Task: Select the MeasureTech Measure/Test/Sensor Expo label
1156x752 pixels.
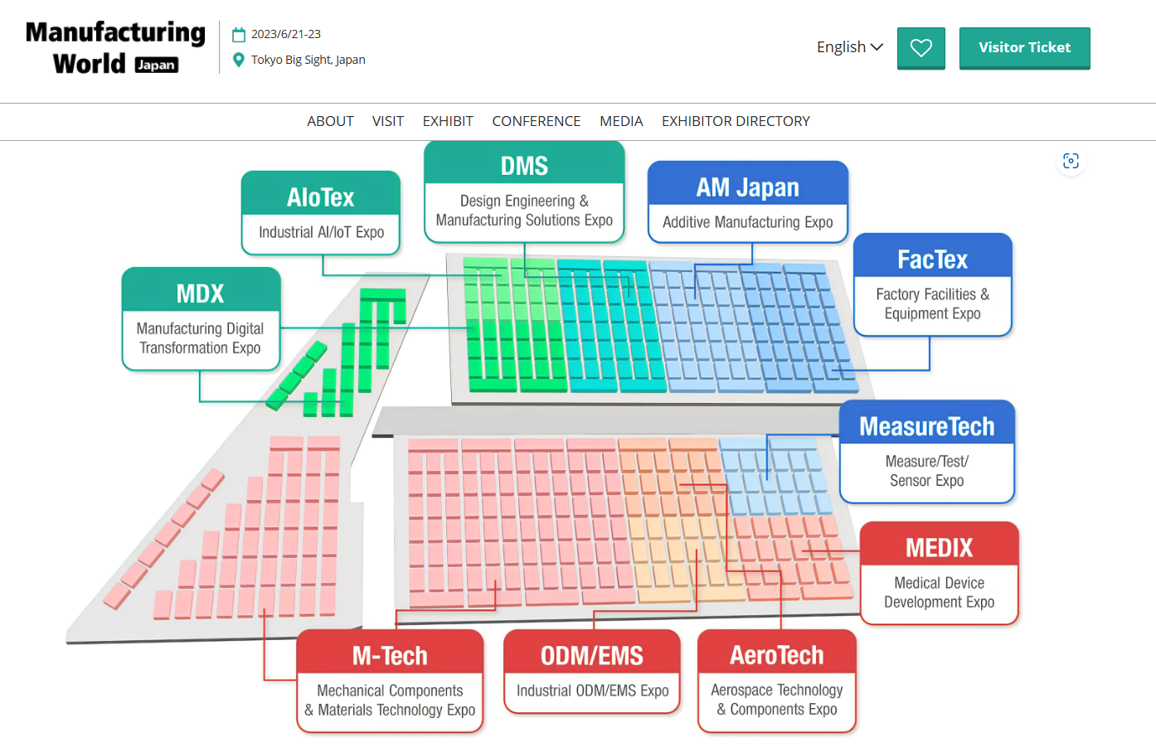Action: coord(926,452)
